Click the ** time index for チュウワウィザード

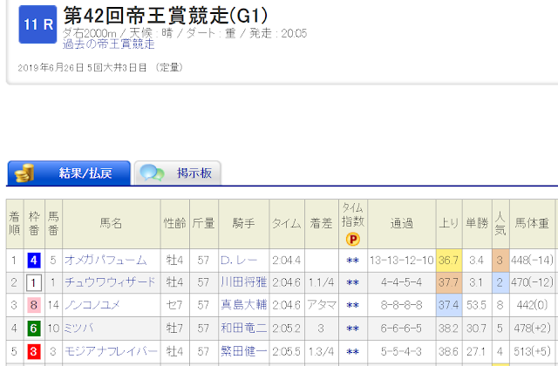point(352,283)
